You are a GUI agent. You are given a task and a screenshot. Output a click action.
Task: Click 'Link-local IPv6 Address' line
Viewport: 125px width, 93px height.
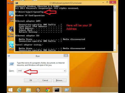40,26
